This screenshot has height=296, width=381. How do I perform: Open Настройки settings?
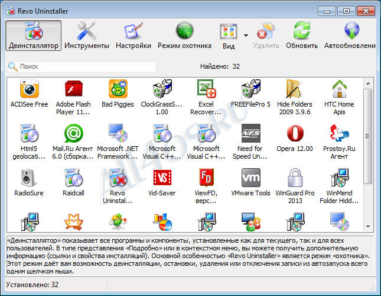133,36
